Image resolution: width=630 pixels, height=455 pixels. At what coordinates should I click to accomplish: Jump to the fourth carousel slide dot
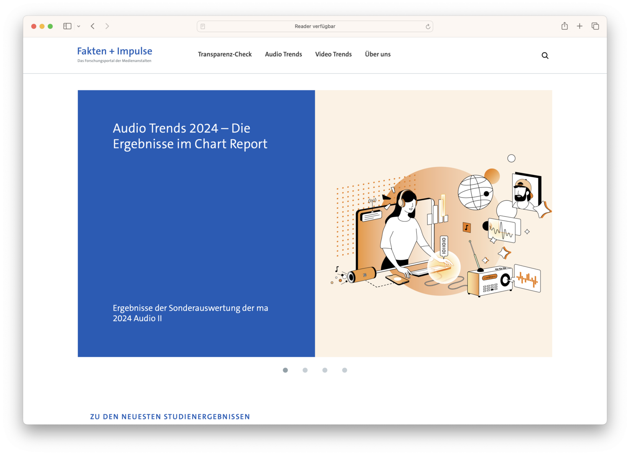(x=344, y=370)
